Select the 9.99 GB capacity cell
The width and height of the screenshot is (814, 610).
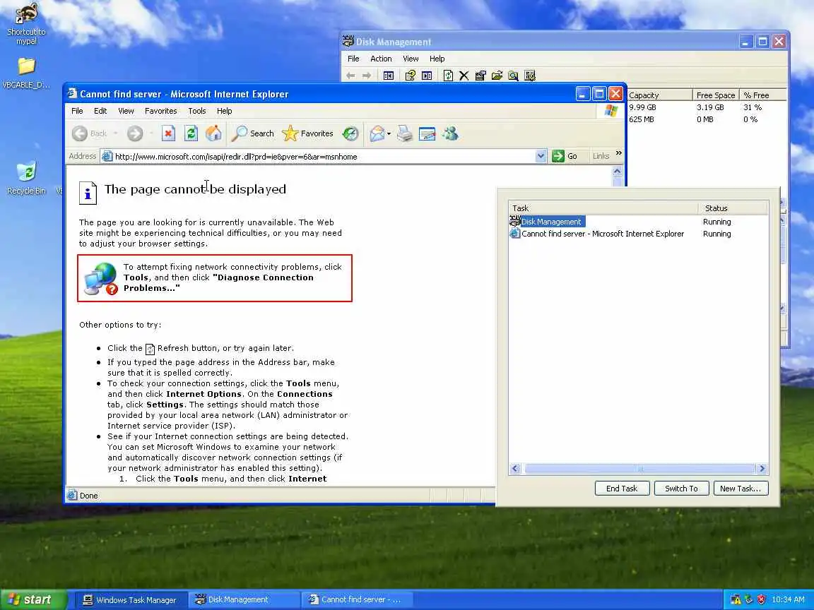coord(643,107)
